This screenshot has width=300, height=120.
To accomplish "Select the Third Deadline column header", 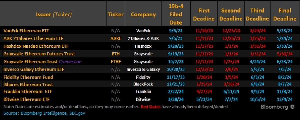I will tap(257, 14).
